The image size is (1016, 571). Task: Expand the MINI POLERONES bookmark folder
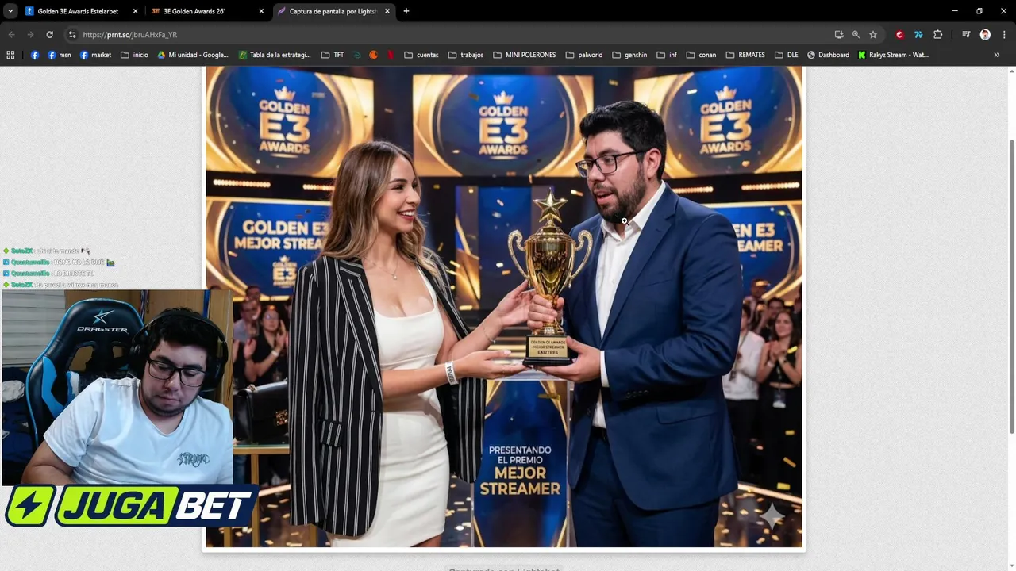click(x=525, y=55)
